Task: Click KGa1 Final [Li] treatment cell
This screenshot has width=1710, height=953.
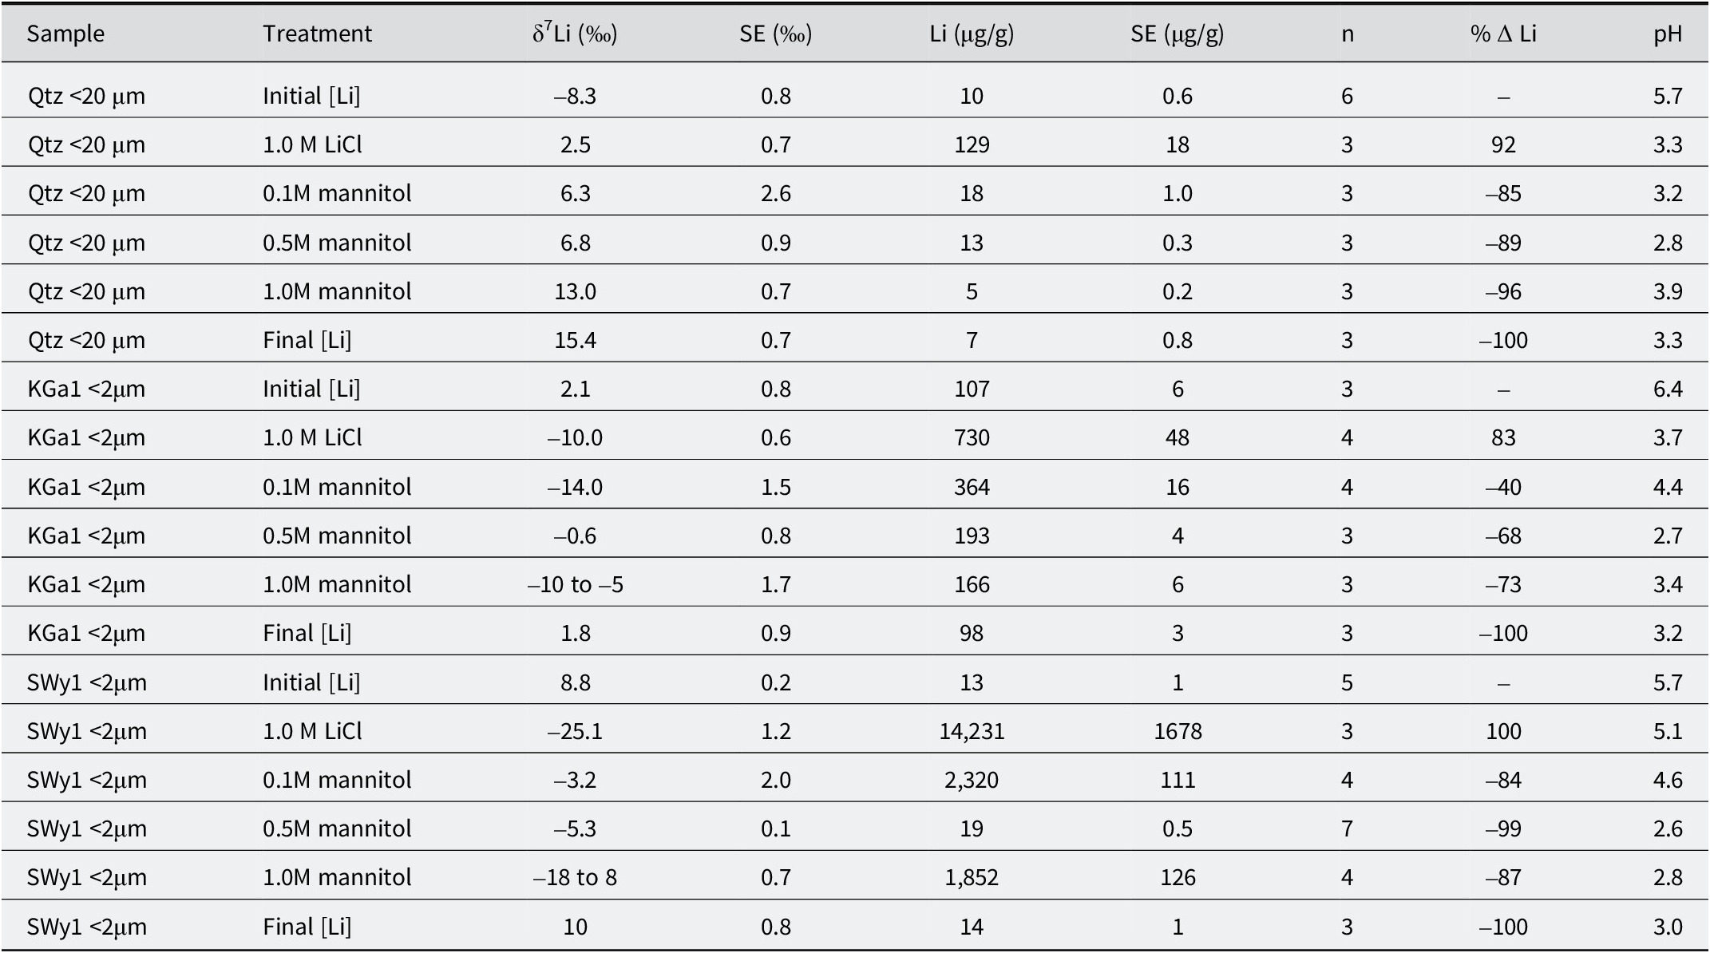Action: 307,633
